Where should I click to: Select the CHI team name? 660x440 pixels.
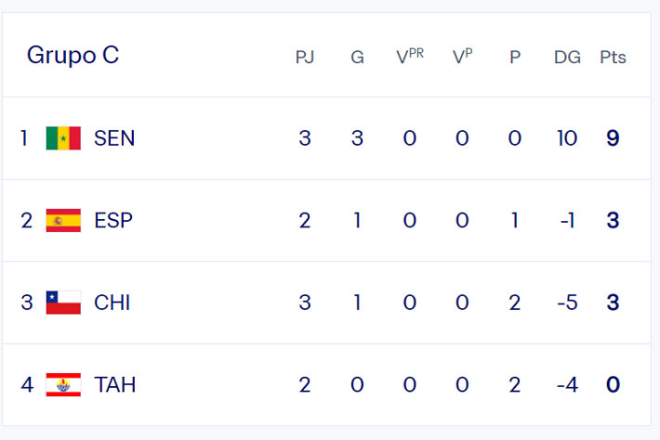point(112,303)
